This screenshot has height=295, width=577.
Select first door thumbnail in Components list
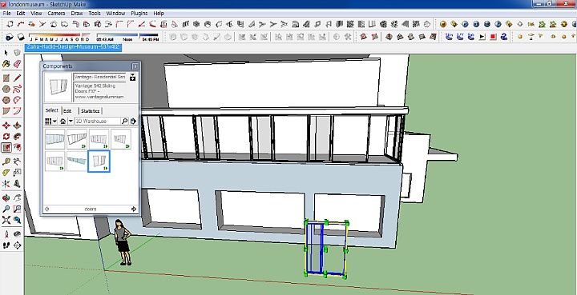[54, 139]
